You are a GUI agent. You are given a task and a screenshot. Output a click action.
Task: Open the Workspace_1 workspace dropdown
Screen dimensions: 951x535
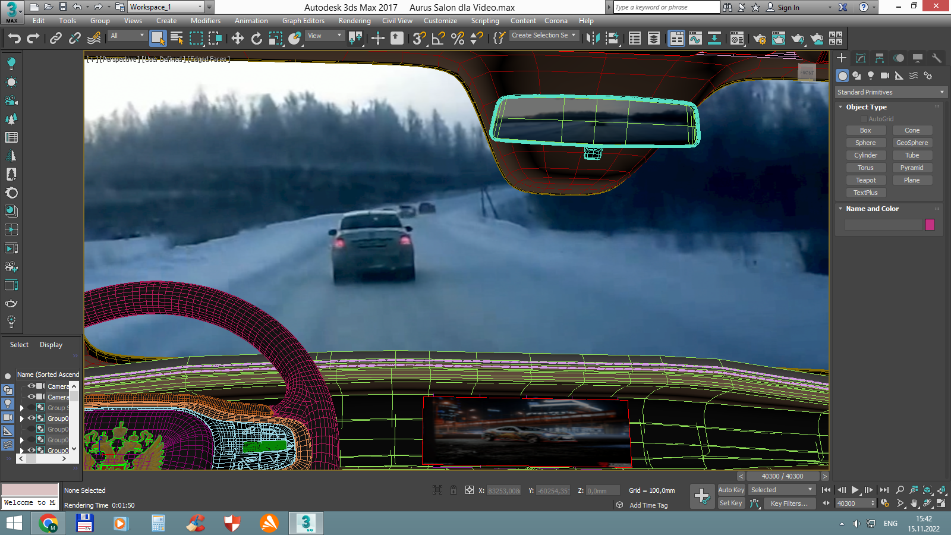(166, 7)
